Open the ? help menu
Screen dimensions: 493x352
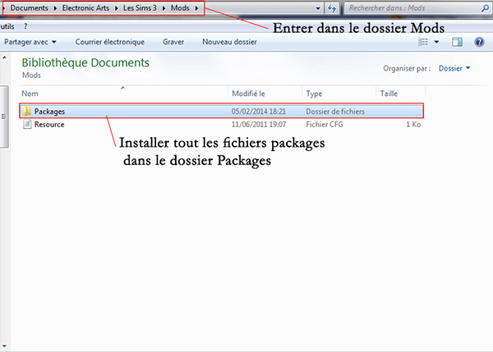25,26
